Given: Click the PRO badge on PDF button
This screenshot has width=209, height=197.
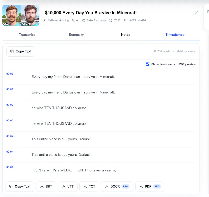Looking at the screenshot, I should [x=157, y=187].
